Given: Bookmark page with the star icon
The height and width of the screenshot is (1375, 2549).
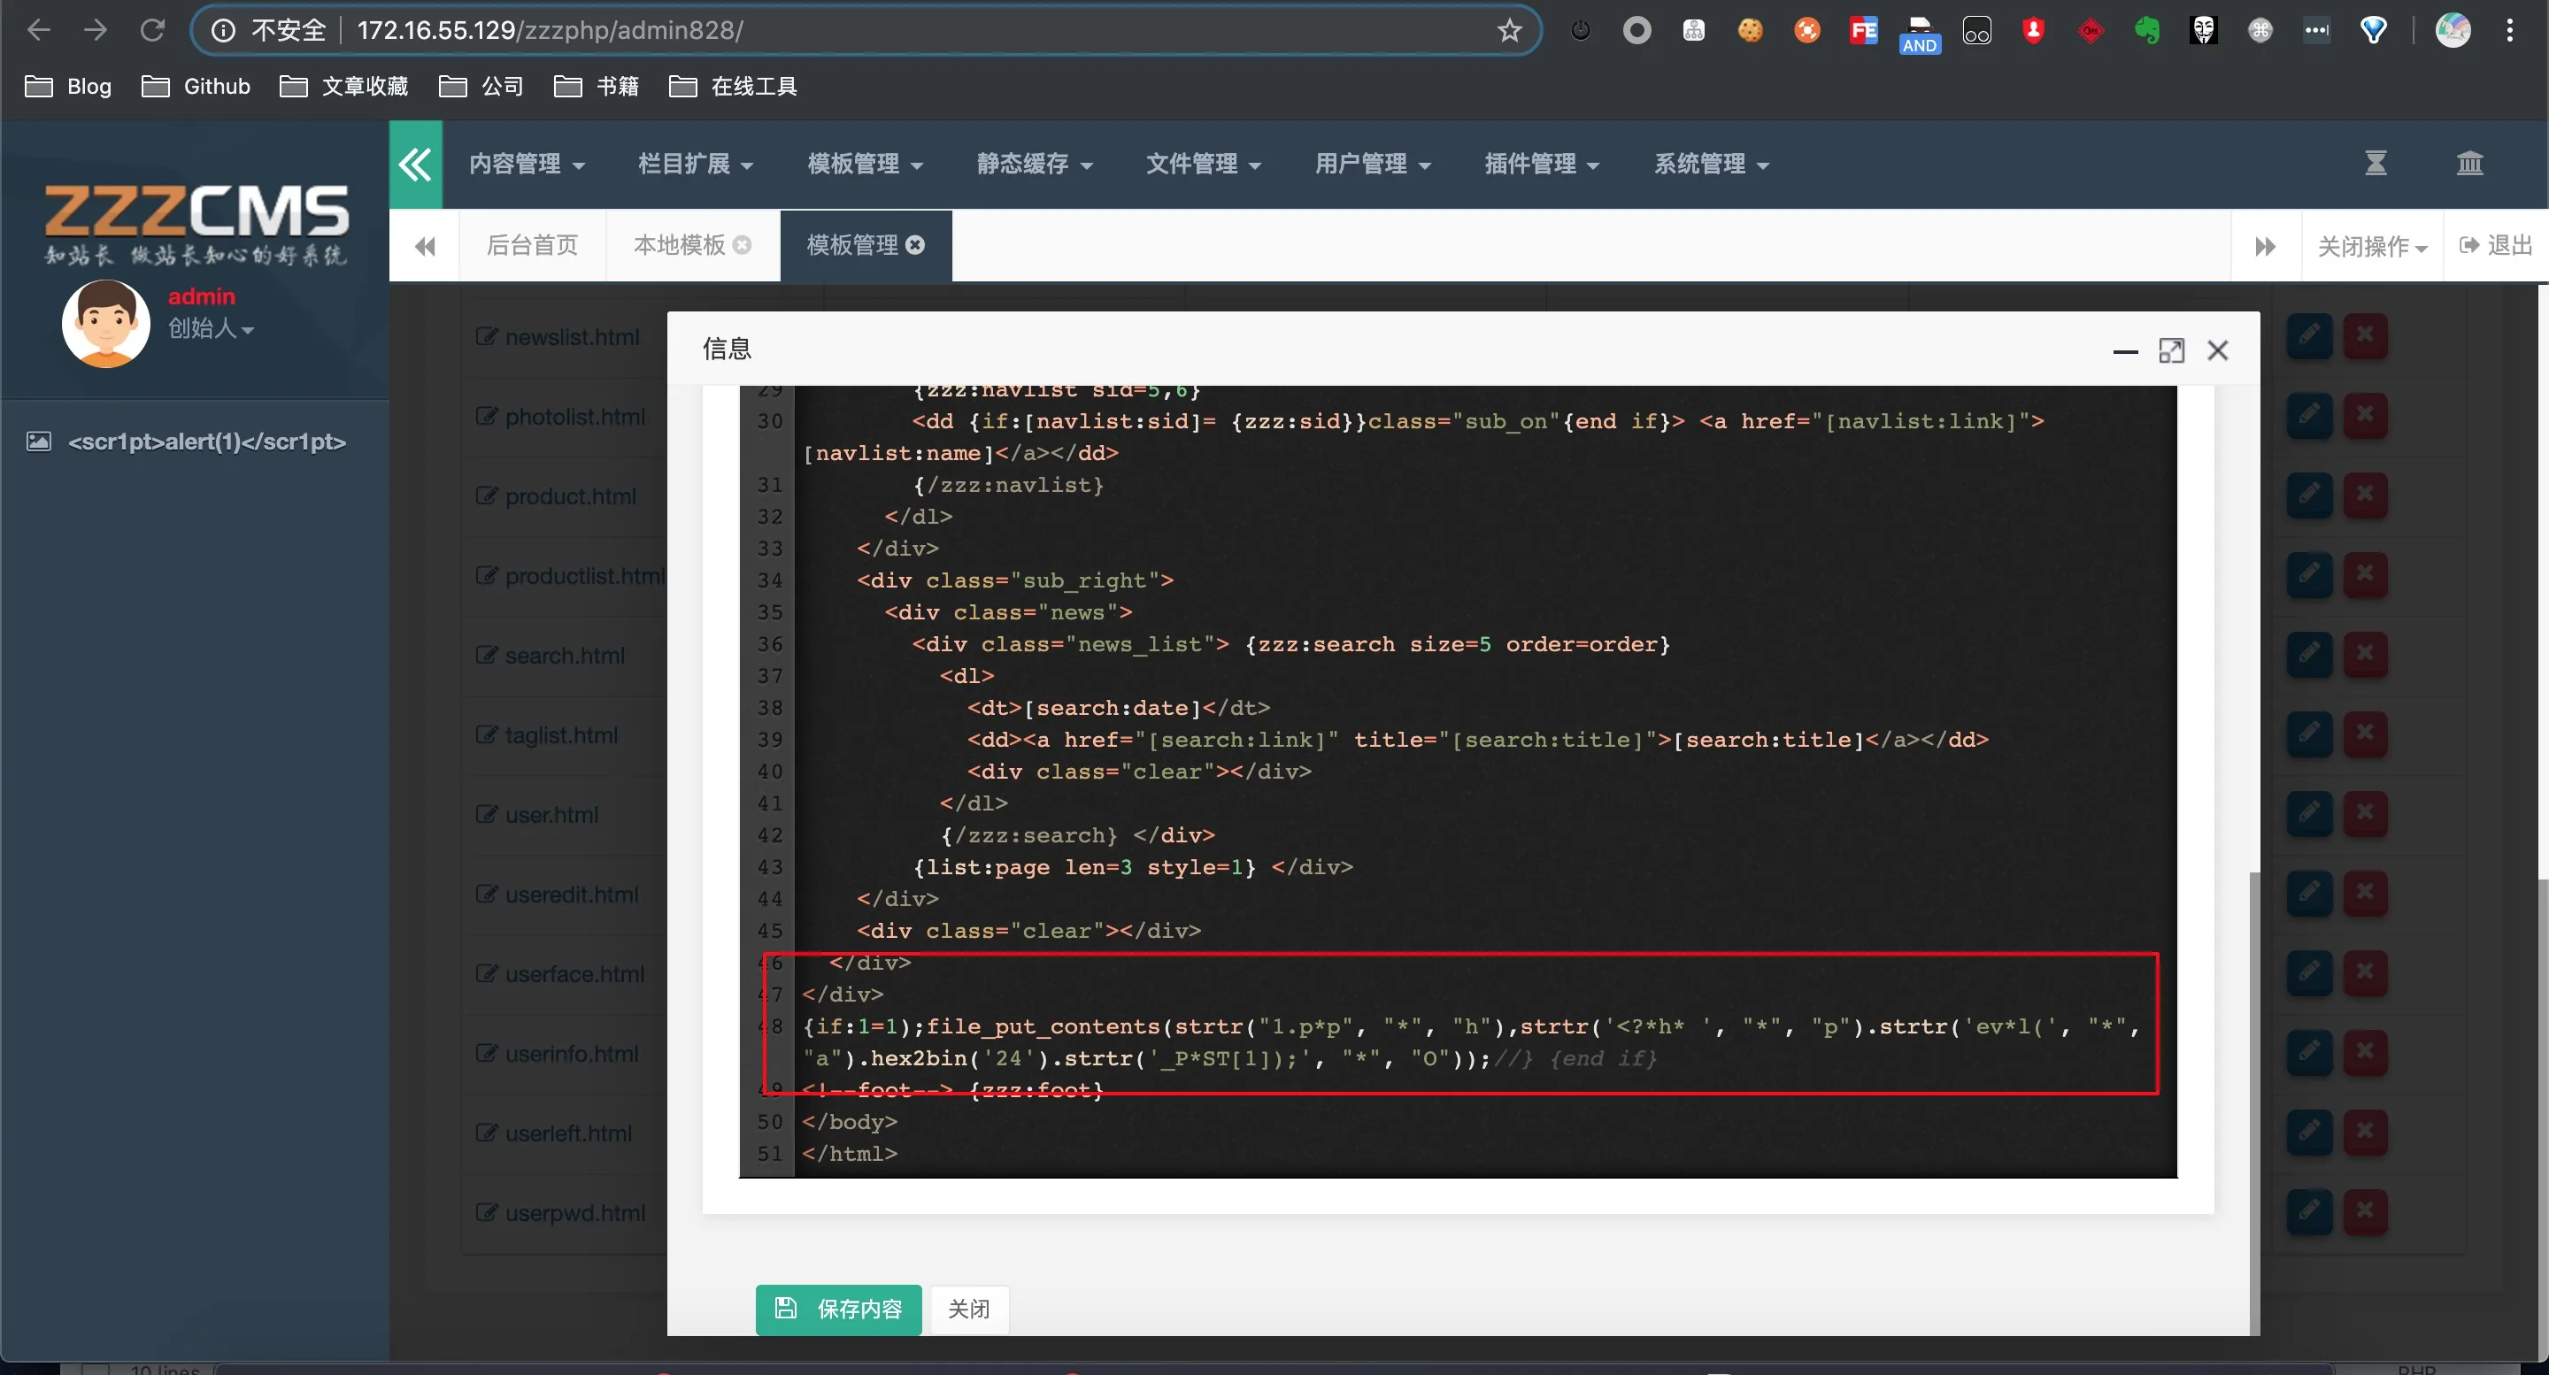Looking at the screenshot, I should point(1509,31).
